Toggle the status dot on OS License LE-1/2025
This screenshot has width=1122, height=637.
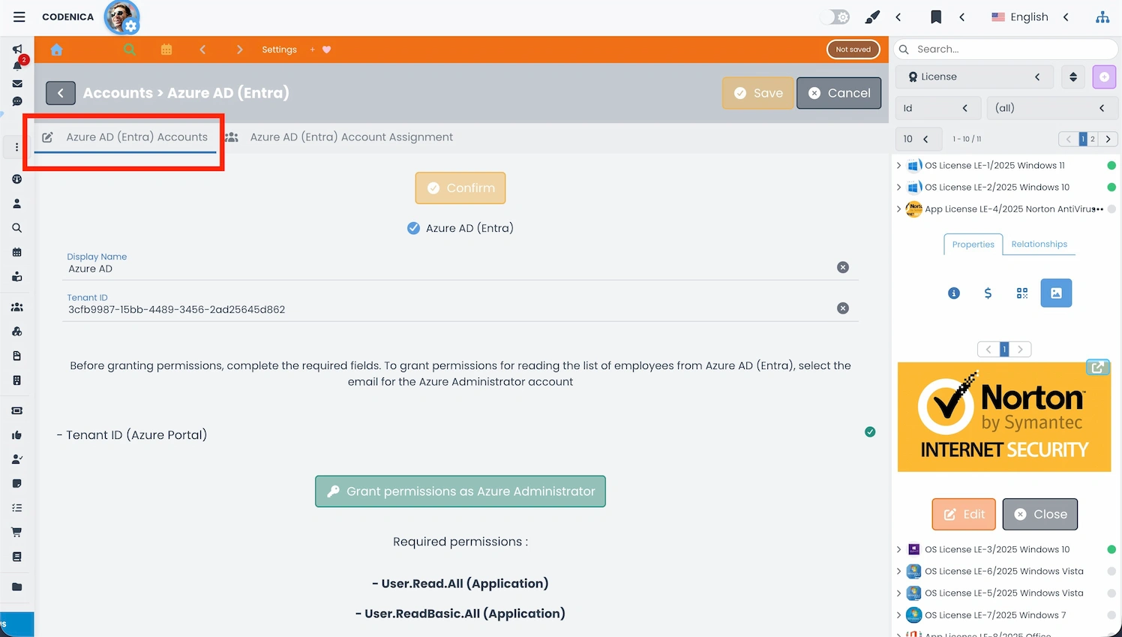1111,165
